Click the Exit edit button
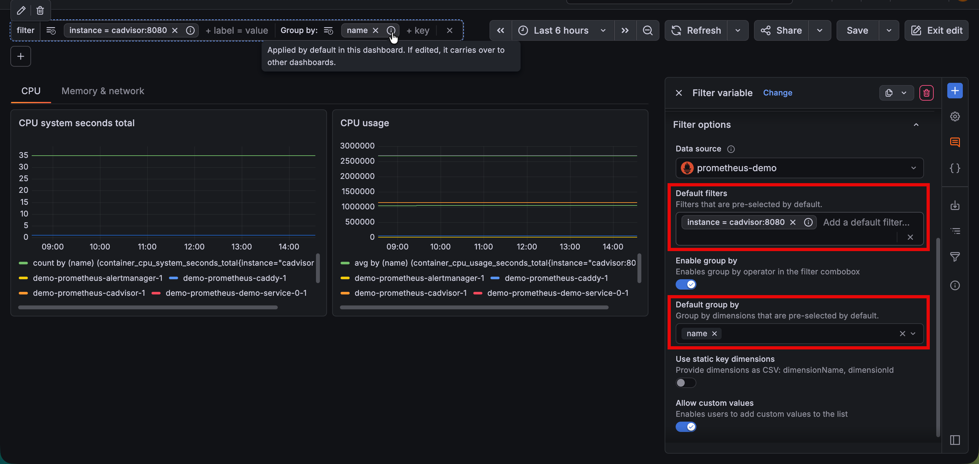The height and width of the screenshot is (464, 979). point(937,30)
